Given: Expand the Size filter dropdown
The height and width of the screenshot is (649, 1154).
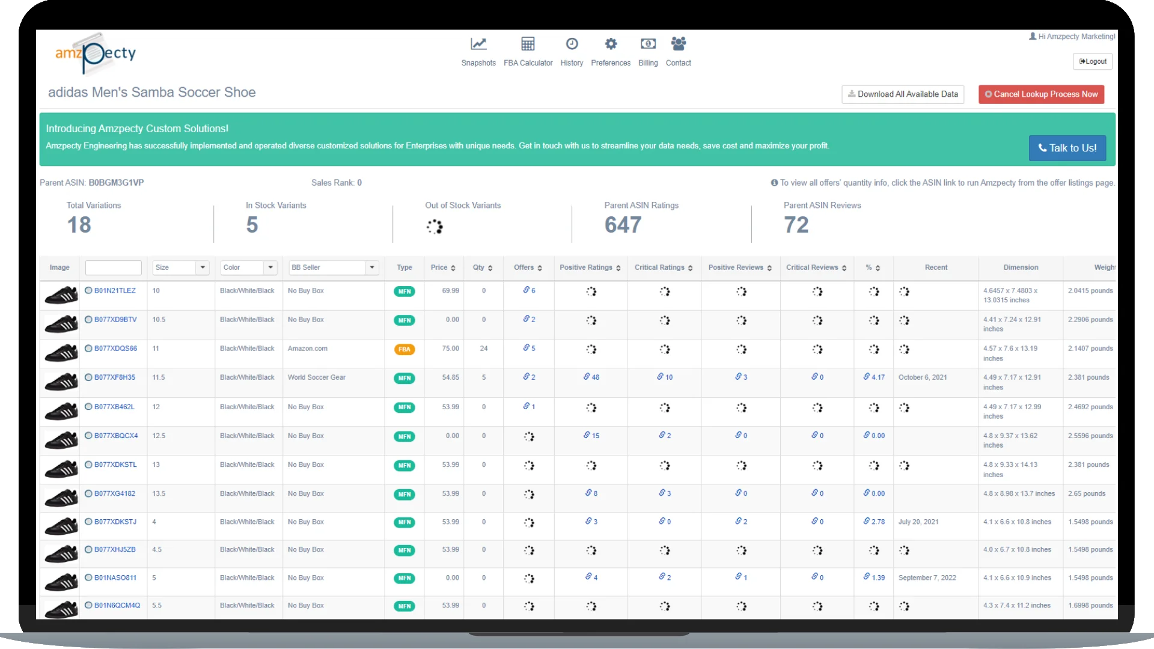Looking at the screenshot, I should click(201, 267).
